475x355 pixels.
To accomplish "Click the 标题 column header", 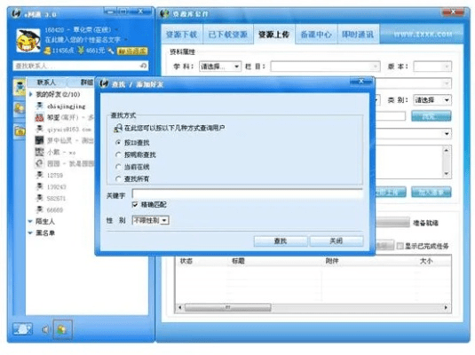I will click(x=238, y=261).
